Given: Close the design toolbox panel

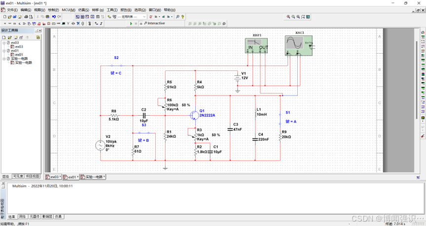Looking at the screenshot, I should [x=40, y=31].
